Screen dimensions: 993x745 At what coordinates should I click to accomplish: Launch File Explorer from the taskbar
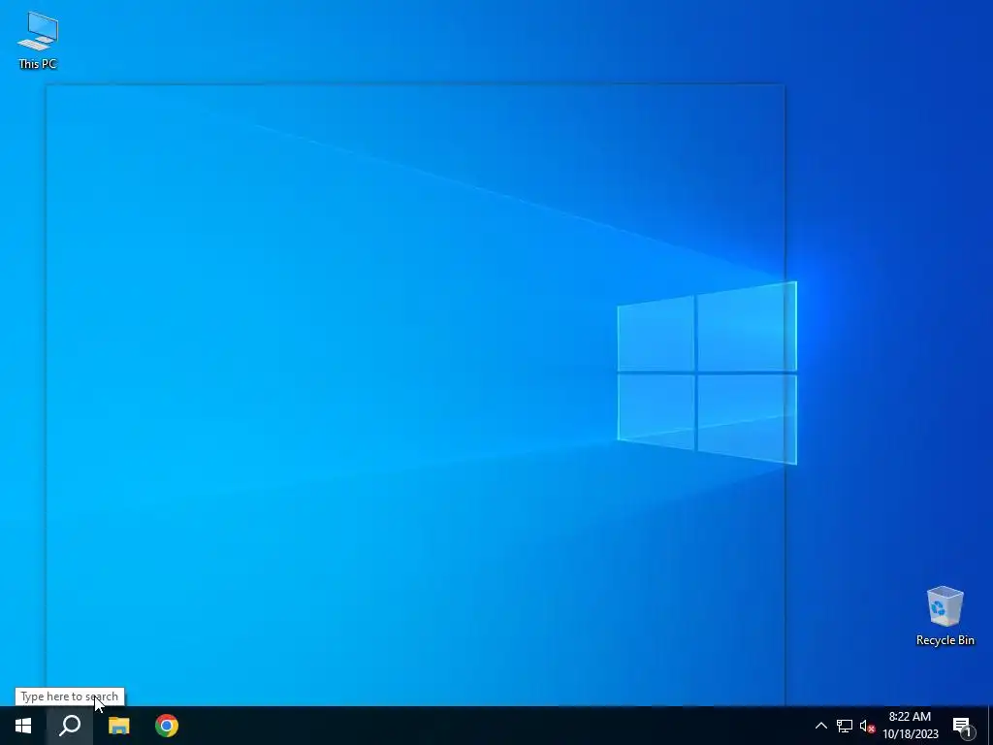[x=118, y=726]
